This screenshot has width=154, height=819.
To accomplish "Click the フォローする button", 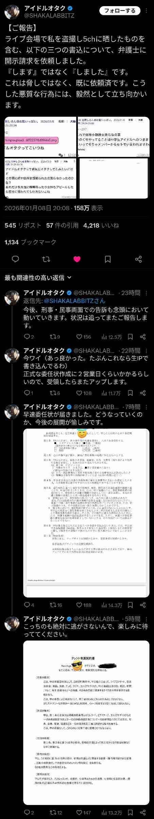I will coord(120,11).
